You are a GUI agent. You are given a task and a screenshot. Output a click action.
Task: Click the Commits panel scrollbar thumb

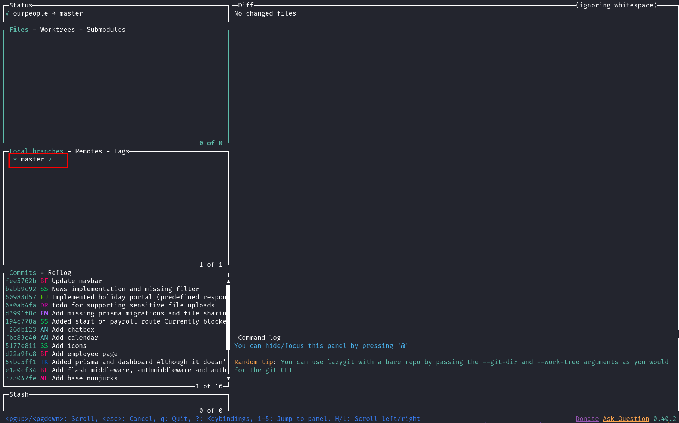pyautogui.click(x=228, y=317)
